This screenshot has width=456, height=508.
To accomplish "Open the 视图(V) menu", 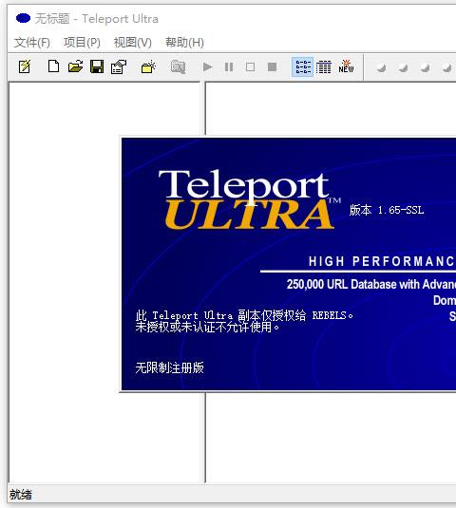I will tap(133, 43).
